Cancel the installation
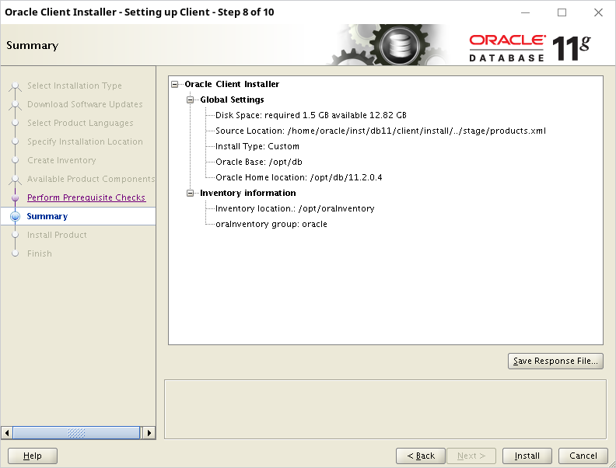Image resolution: width=616 pixels, height=468 pixels. point(583,456)
